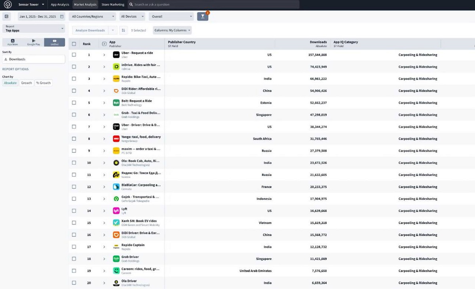Click the Search or ask a question field
Image resolution: width=475 pixels, height=289 pixels.
coord(214,5)
